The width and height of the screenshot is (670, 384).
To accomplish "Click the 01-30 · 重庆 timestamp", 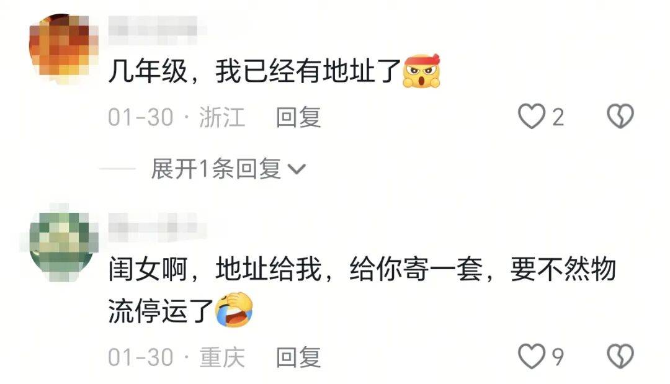I will click(x=176, y=357).
